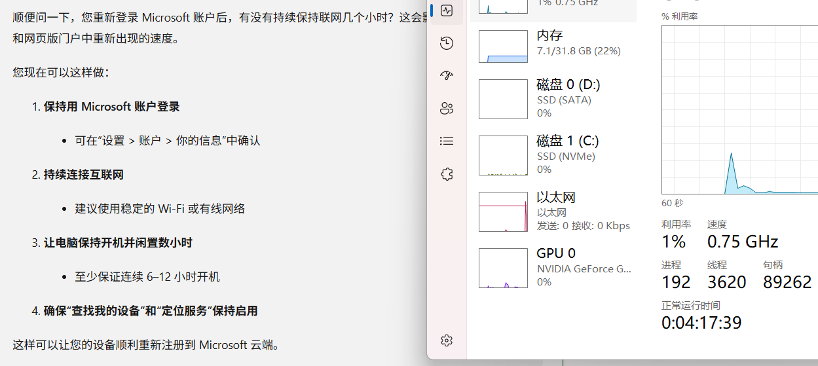
Task: Click heading '让电脑保持开机并闲置数小时'
Action: click(118, 243)
